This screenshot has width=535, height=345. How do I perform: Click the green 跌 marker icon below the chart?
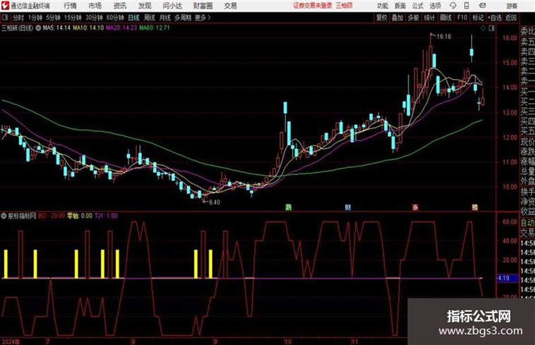pyautogui.click(x=288, y=207)
